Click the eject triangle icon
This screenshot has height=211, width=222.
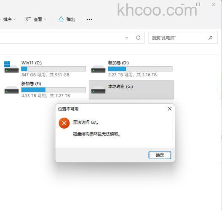(x=61, y=19)
